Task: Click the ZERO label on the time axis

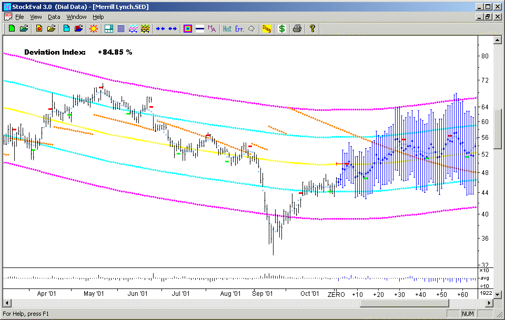Action: 336,294
